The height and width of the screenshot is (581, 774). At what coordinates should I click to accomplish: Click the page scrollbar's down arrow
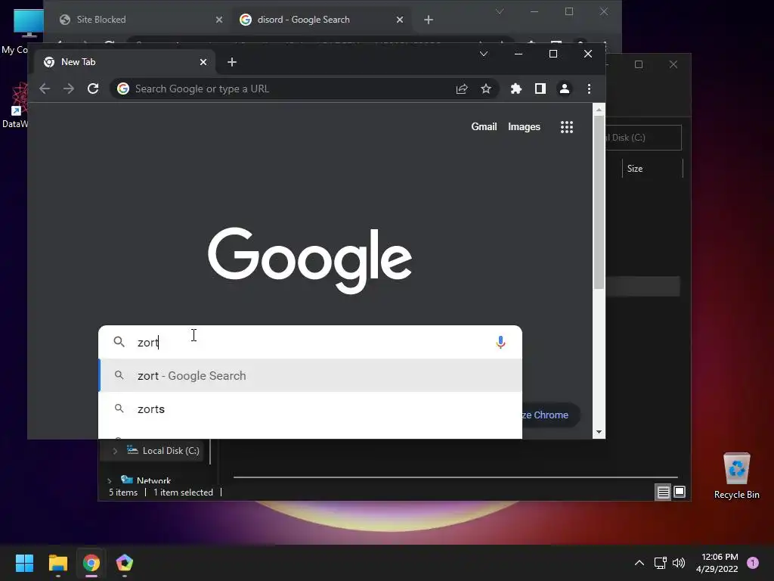(x=599, y=432)
